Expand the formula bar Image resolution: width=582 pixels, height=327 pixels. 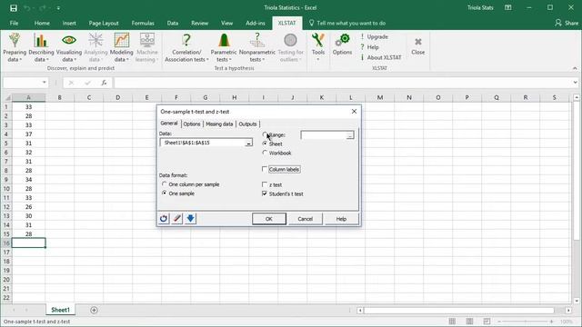(575, 83)
